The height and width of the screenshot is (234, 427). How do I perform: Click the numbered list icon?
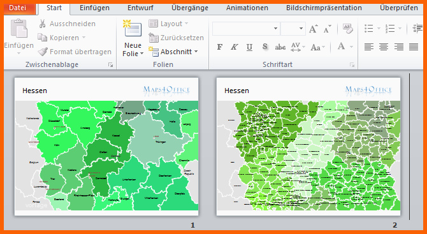(x=390, y=28)
